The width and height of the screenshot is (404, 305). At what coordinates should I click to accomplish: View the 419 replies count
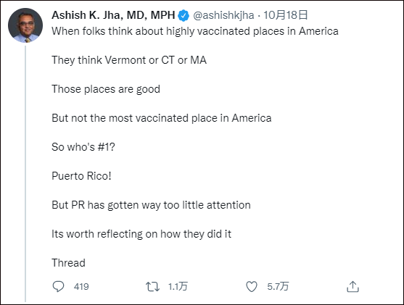[x=81, y=286]
